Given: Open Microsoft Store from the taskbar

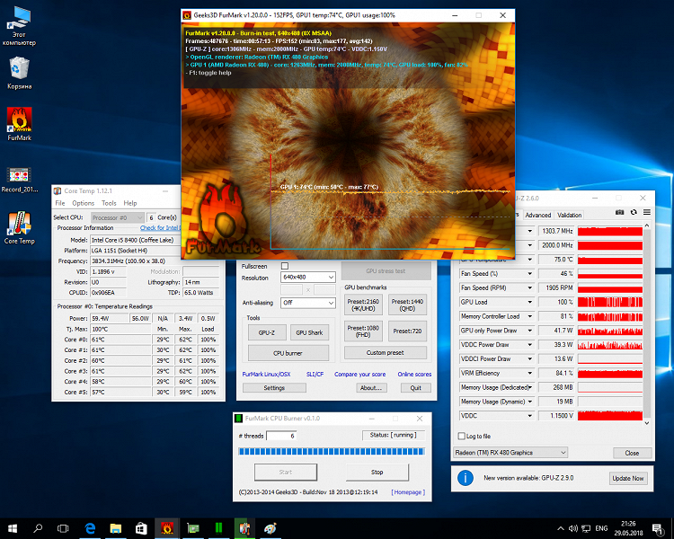Looking at the screenshot, I should pos(141,527).
